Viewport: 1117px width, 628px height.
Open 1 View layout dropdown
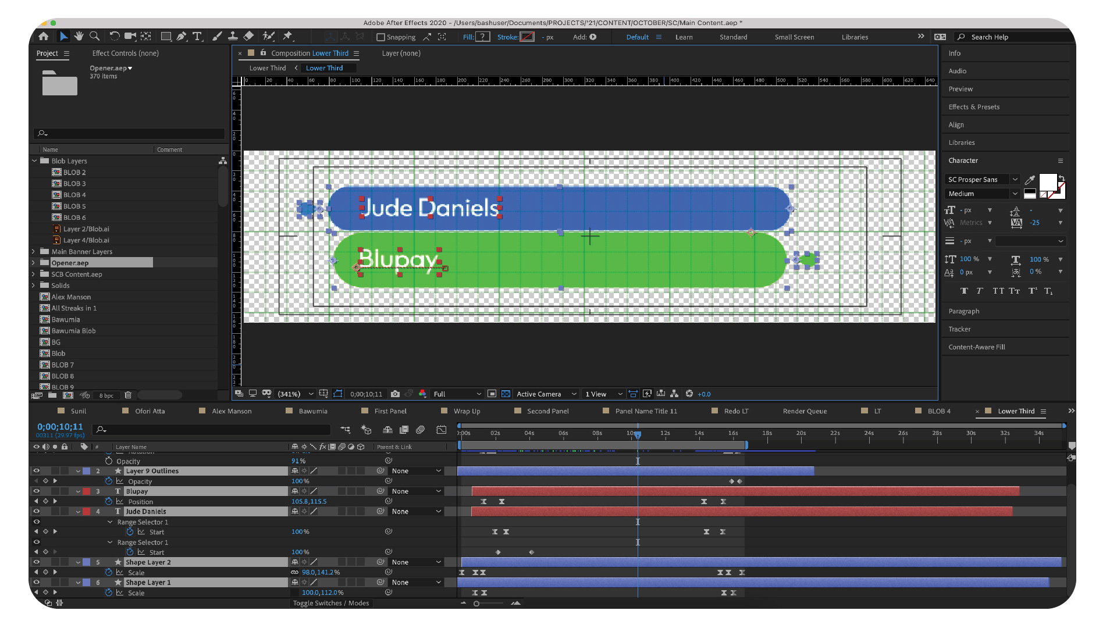[x=604, y=394]
